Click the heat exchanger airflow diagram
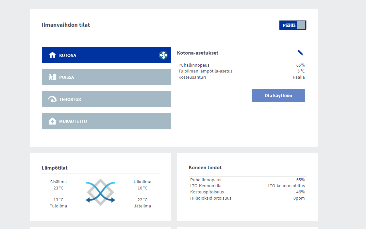366x229 pixels. (100, 192)
